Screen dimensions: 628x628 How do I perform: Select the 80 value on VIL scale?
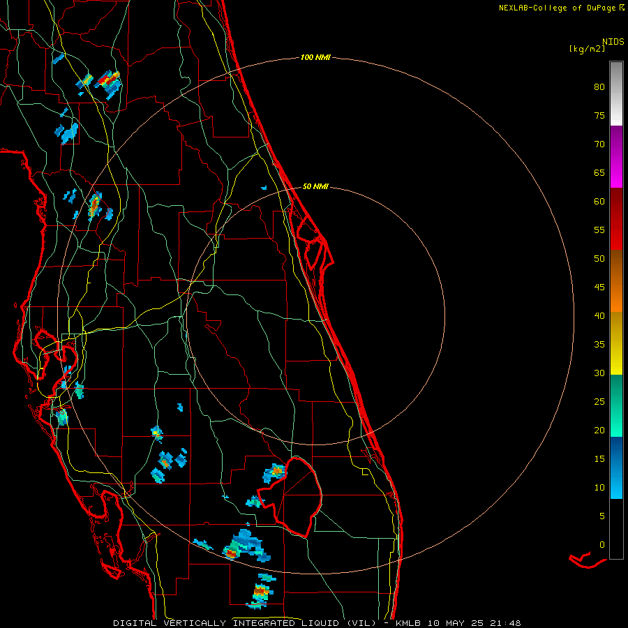click(599, 87)
